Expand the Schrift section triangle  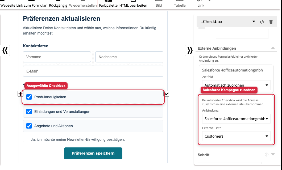tap(273, 154)
